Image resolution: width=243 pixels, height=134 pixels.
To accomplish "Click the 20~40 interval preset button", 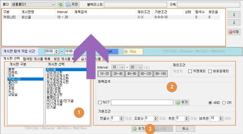I will [x=118, y=74].
